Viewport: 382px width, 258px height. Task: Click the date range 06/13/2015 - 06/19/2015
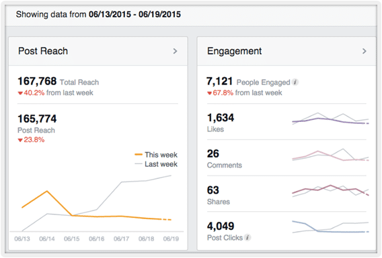pyautogui.click(x=135, y=14)
